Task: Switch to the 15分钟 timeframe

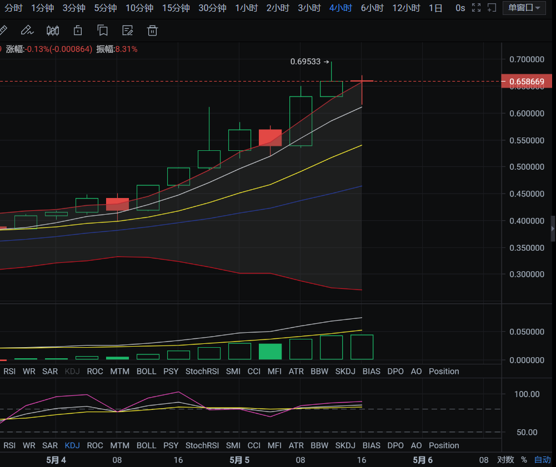Action: click(x=176, y=8)
